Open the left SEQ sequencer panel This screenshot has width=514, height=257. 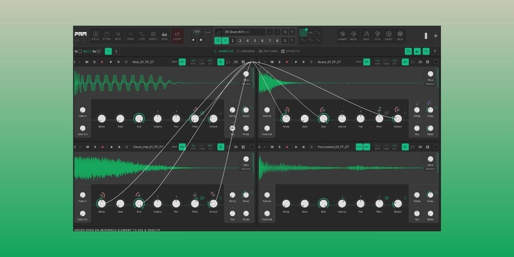click(164, 36)
